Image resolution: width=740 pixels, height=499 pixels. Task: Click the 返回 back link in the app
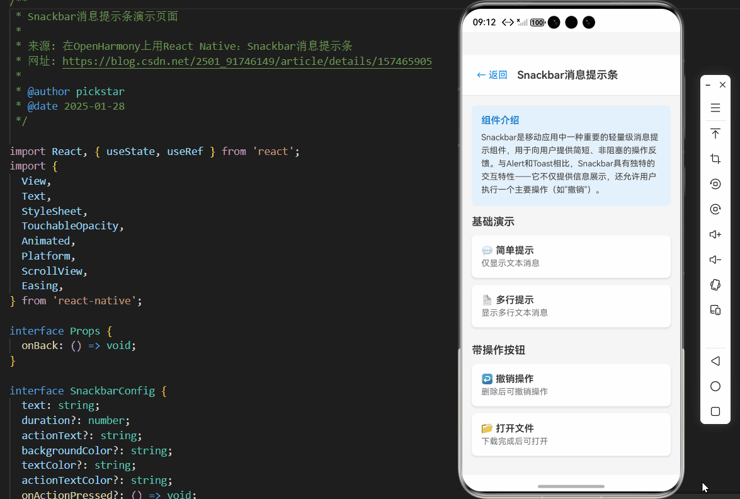tap(491, 74)
